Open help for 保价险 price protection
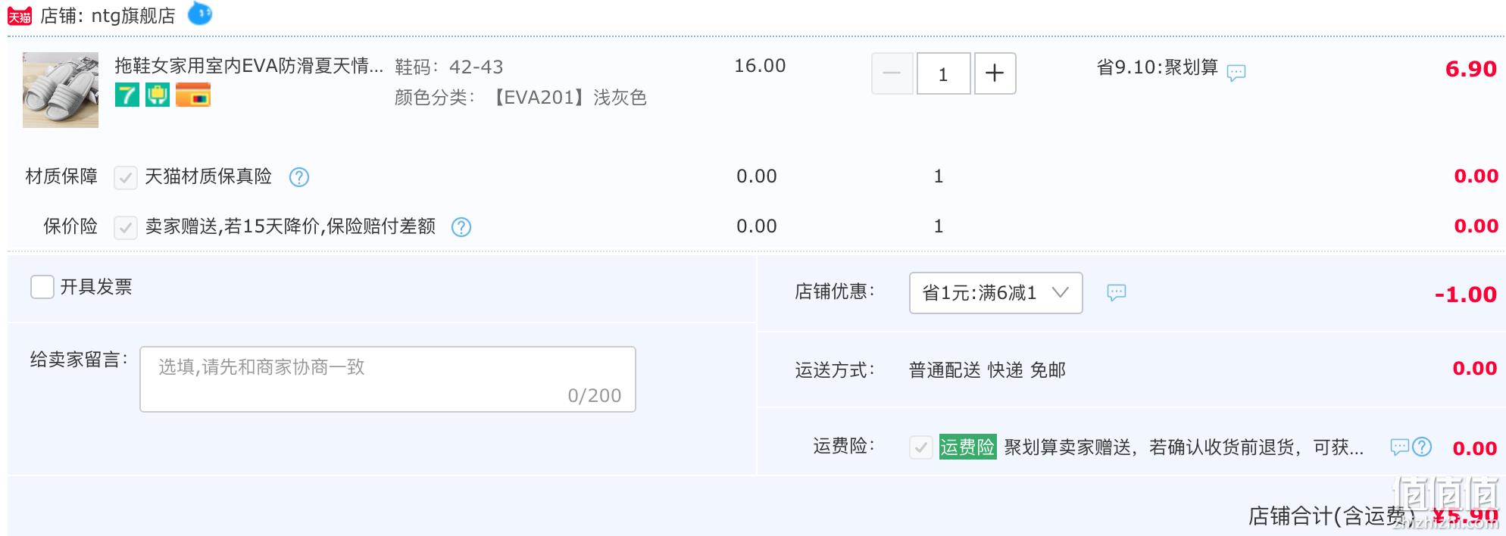Viewport: 1506px width, 536px height. pos(461,227)
